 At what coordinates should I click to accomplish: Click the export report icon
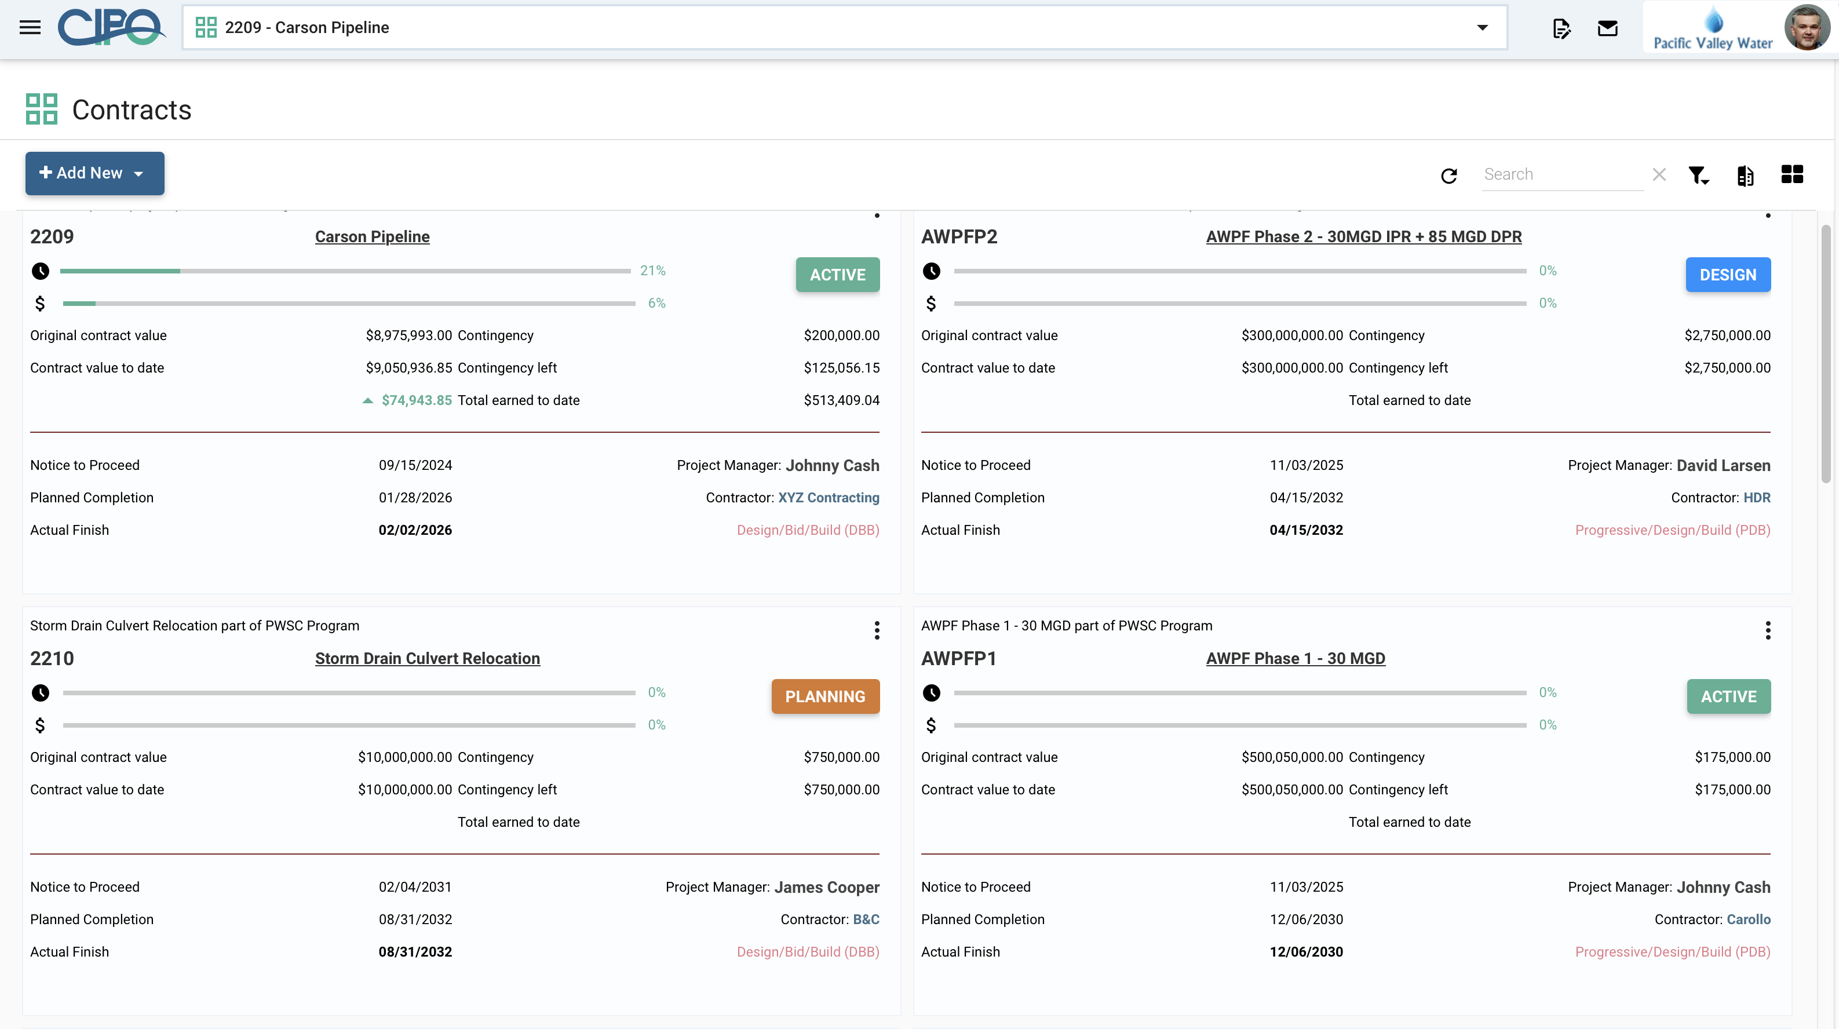pos(1745,176)
